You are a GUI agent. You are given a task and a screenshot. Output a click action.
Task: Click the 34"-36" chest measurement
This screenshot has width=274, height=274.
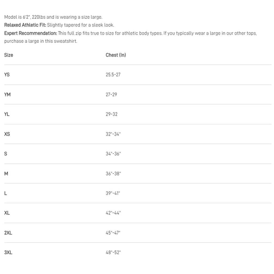[x=113, y=154]
